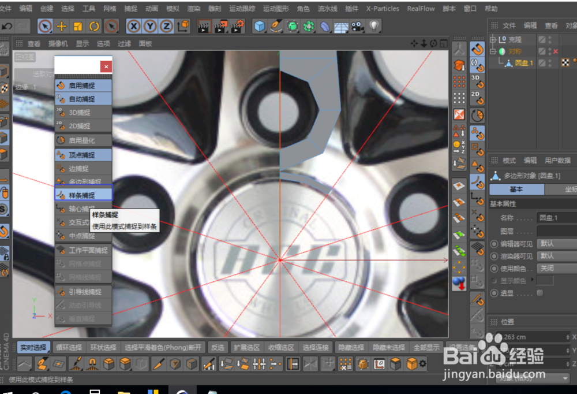Image resolution: width=577 pixels, height=394 pixels.
Task: Enable 引导线捕捉 guide snapping
Action: click(84, 292)
